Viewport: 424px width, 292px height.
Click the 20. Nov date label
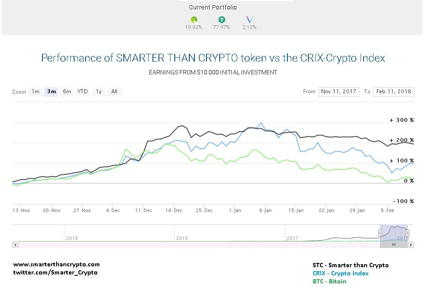pos(52,210)
